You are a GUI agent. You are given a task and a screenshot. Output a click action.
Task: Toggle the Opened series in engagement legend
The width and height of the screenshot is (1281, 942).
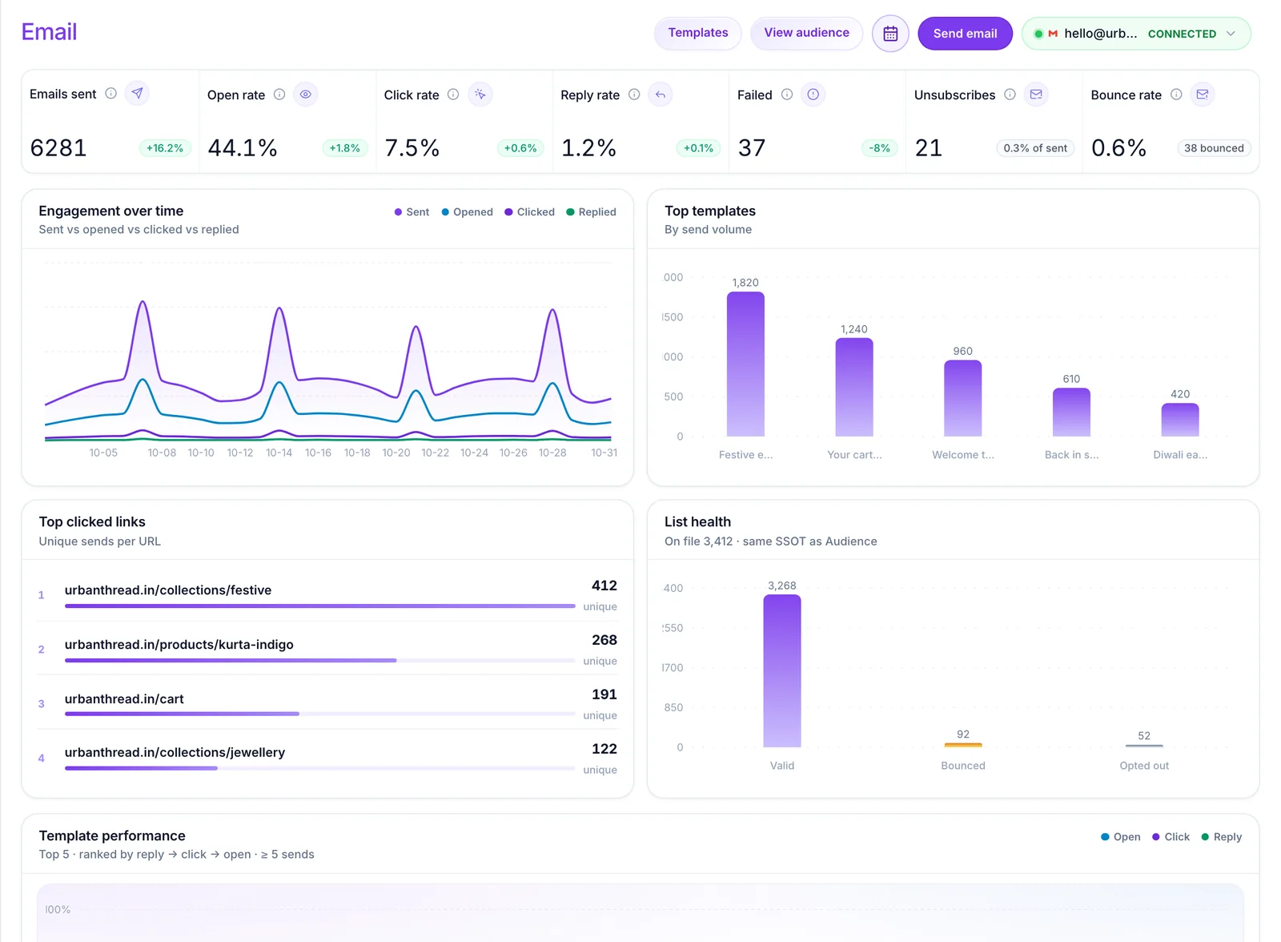(467, 212)
